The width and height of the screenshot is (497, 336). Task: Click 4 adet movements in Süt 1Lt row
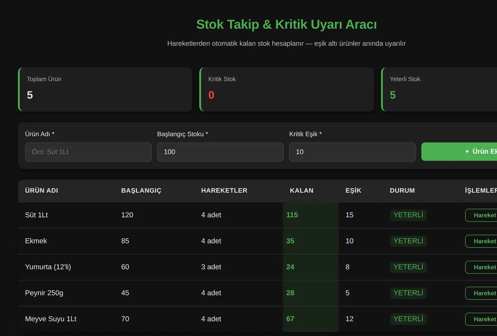[x=211, y=215]
